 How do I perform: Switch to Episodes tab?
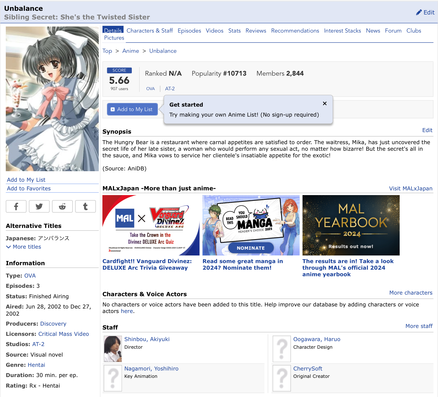coord(189,31)
